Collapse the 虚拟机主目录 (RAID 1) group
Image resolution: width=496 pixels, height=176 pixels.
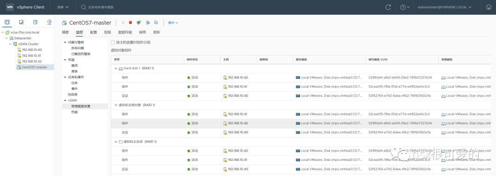pos(116,142)
